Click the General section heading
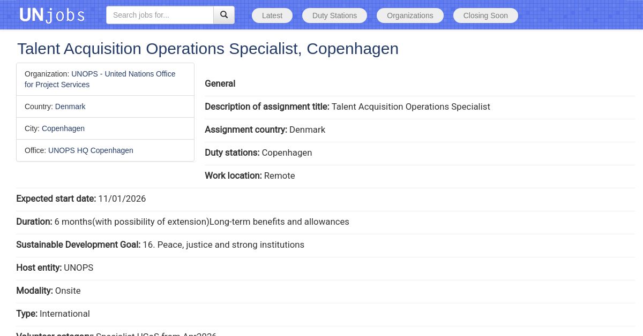Viewport: 643px width, 336px height. click(x=220, y=83)
